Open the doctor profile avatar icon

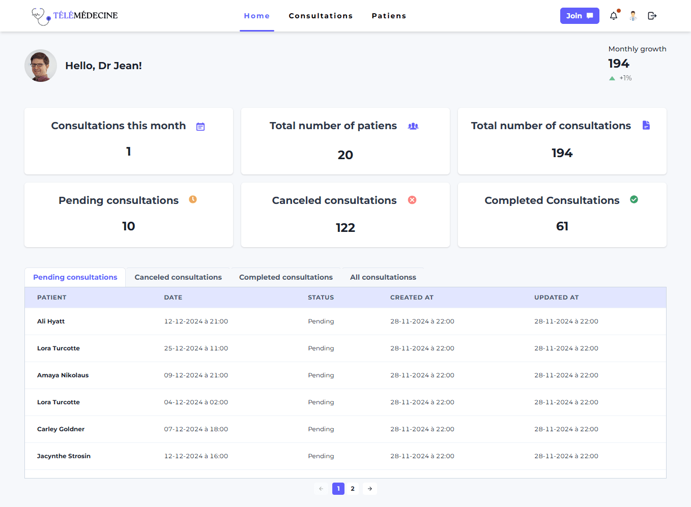633,16
